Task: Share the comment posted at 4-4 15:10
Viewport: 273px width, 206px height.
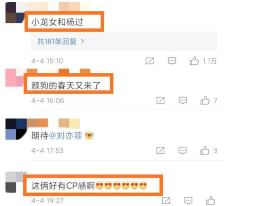Action: coord(150,61)
